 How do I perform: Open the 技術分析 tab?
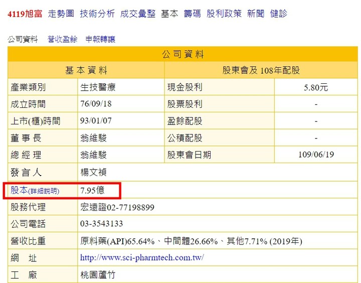(97, 14)
